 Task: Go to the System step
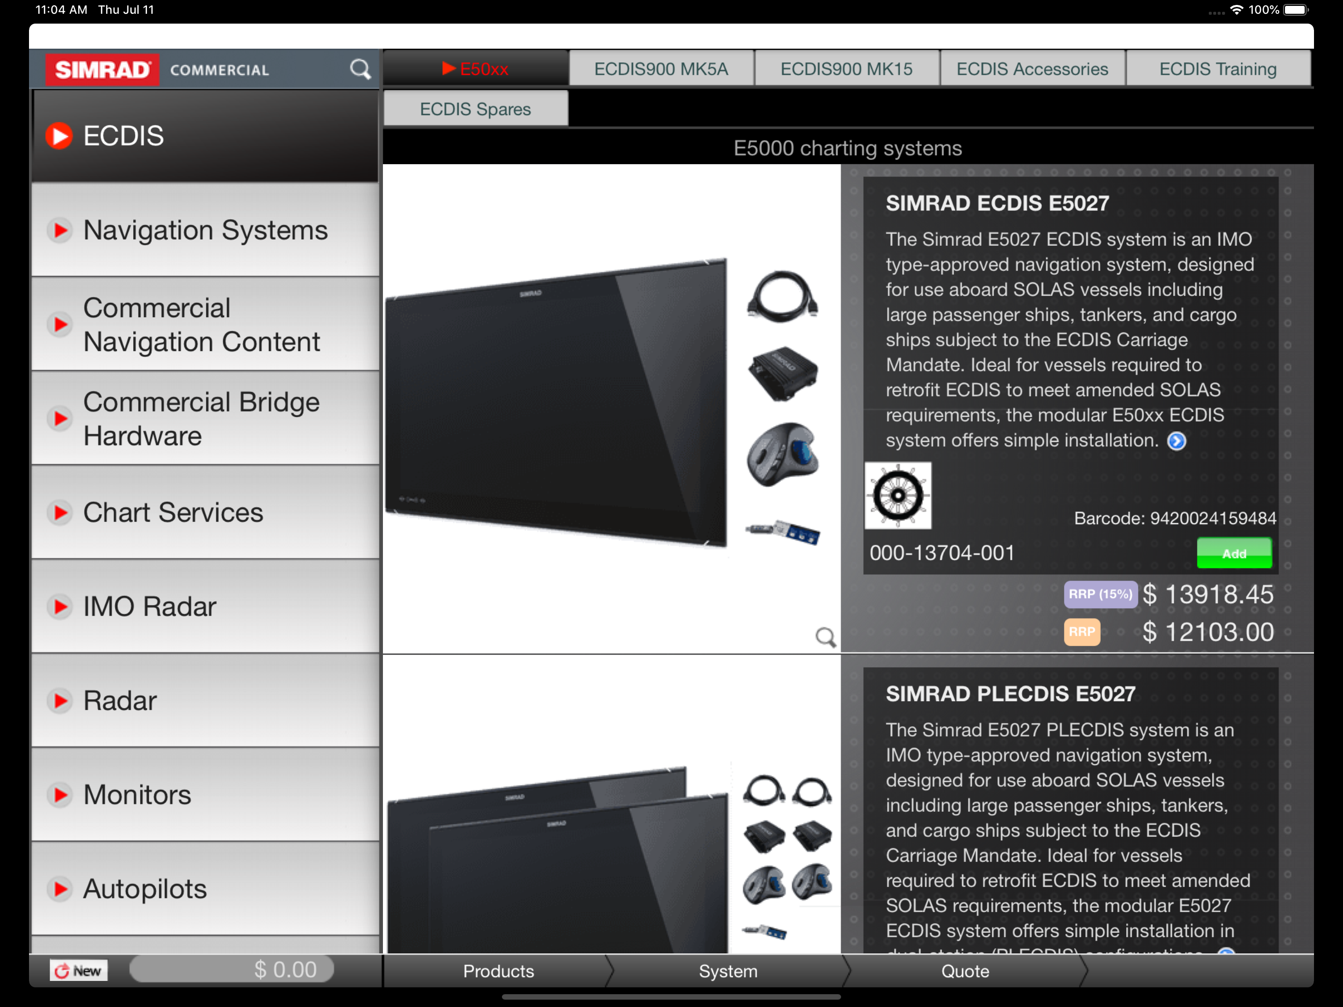tap(728, 971)
